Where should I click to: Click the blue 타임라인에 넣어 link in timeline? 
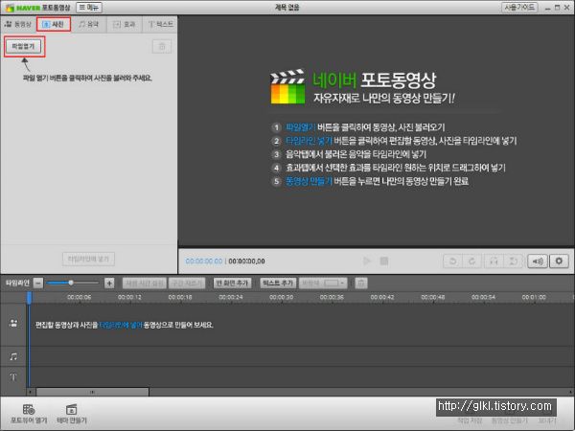[x=121, y=325]
